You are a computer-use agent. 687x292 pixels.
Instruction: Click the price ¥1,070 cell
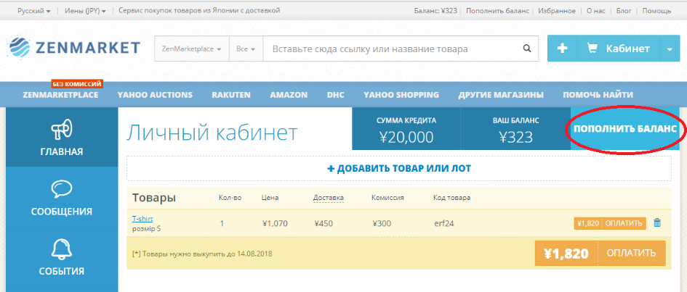[275, 223]
